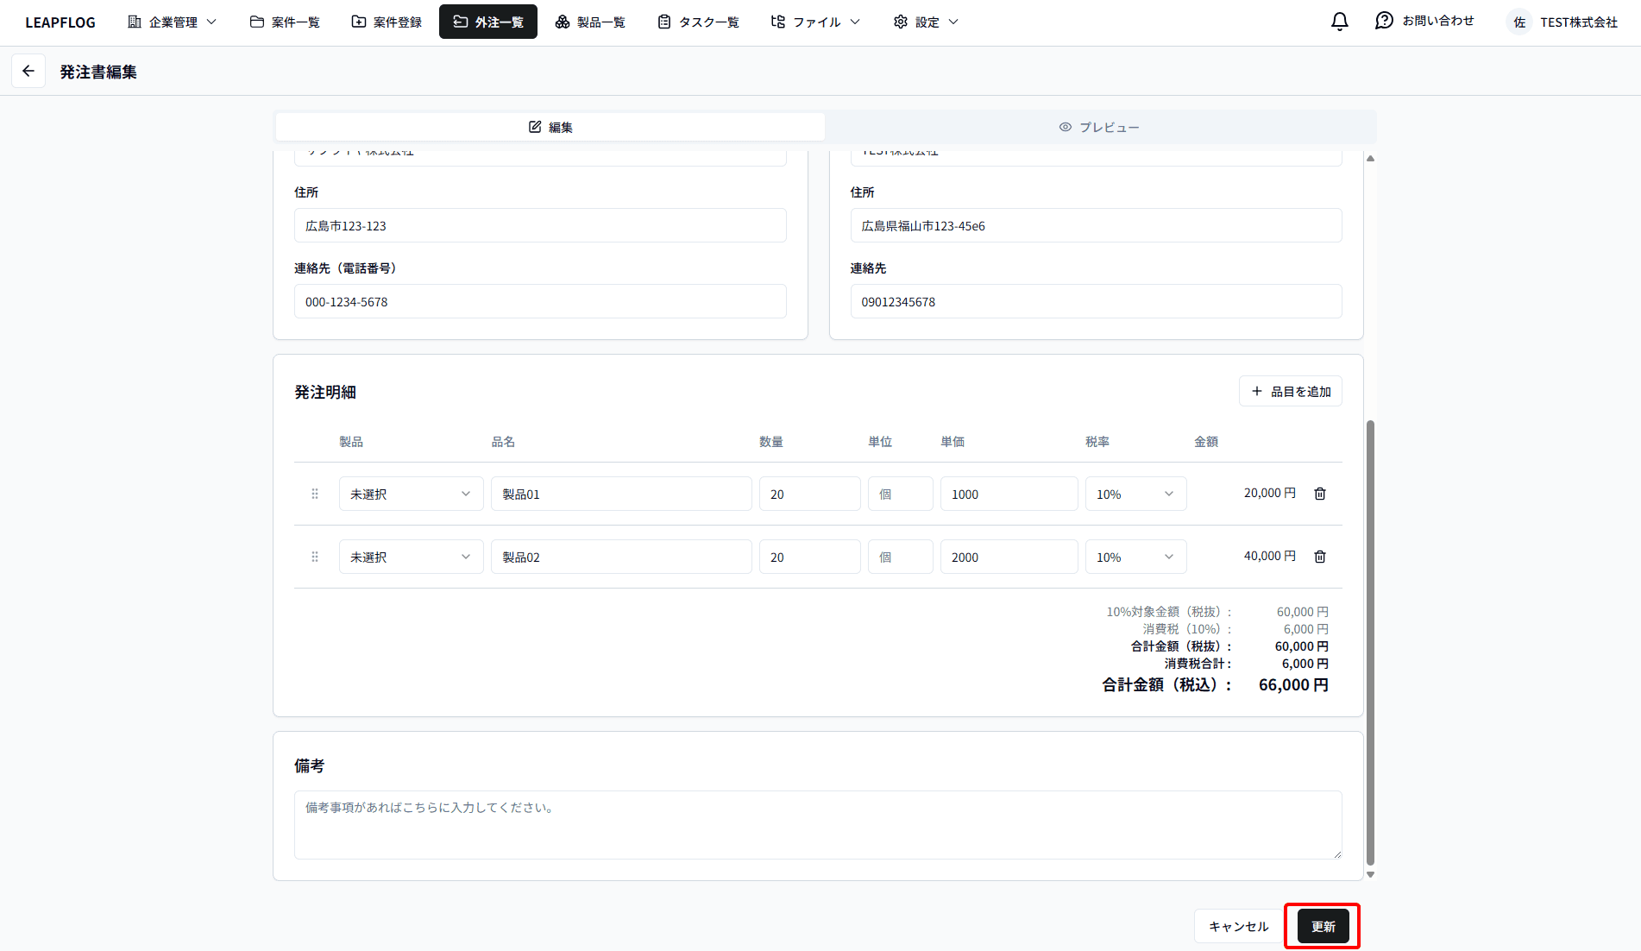Screen dimensions: 1641x951
Task: Expand the ファイル menu
Action: click(815, 22)
